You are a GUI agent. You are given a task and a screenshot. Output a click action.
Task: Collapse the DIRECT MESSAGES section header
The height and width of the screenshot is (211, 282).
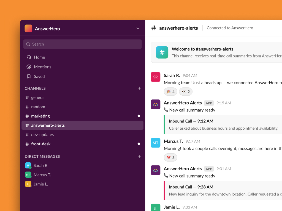(42, 156)
